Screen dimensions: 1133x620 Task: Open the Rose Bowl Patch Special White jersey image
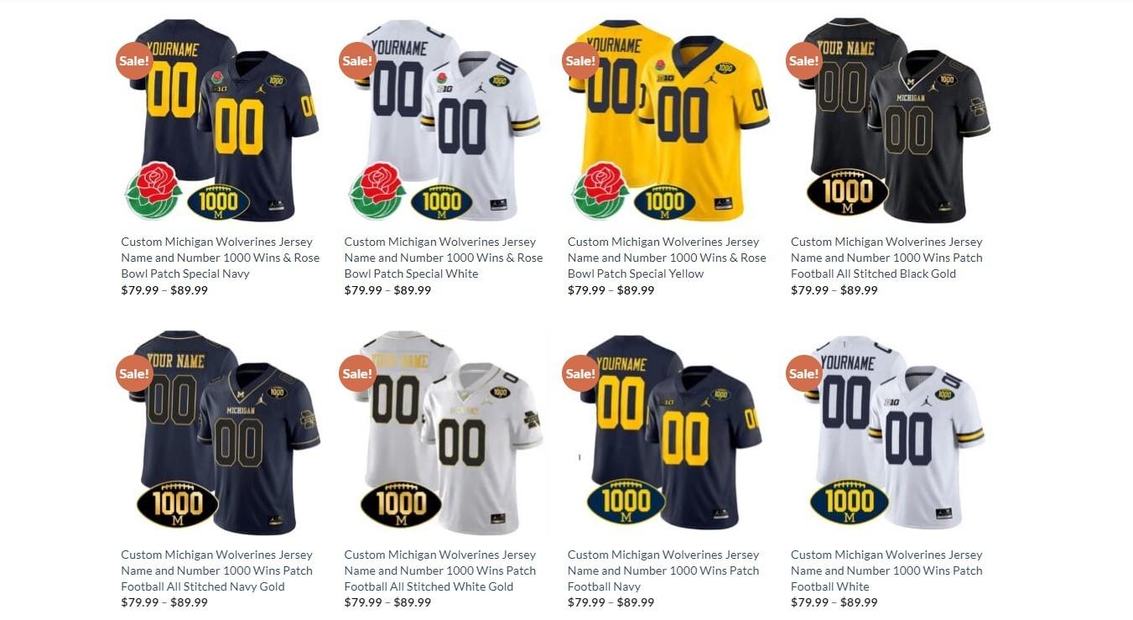tap(444, 121)
